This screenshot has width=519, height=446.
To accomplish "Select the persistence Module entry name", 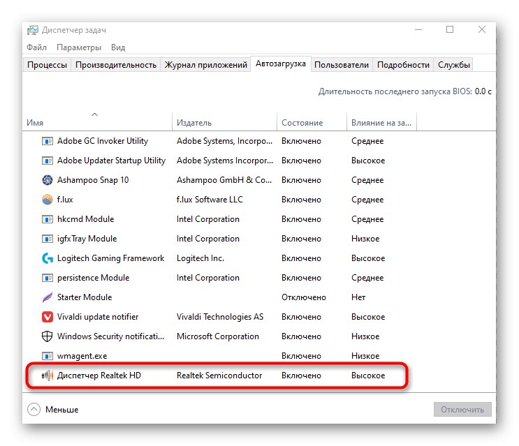I will (94, 278).
